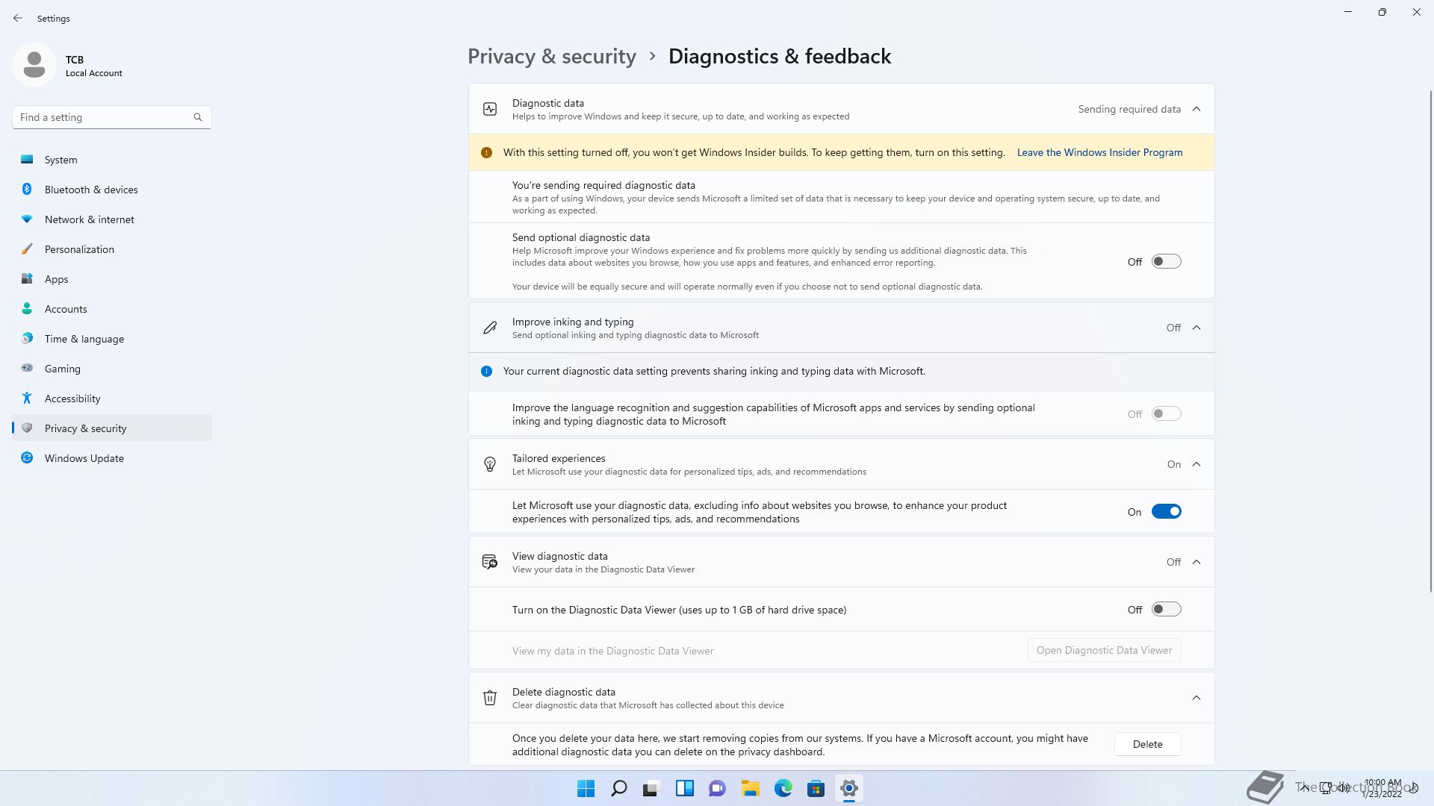1434x806 pixels.
Task: Click the Personalization brush icon
Action: click(x=27, y=249)
